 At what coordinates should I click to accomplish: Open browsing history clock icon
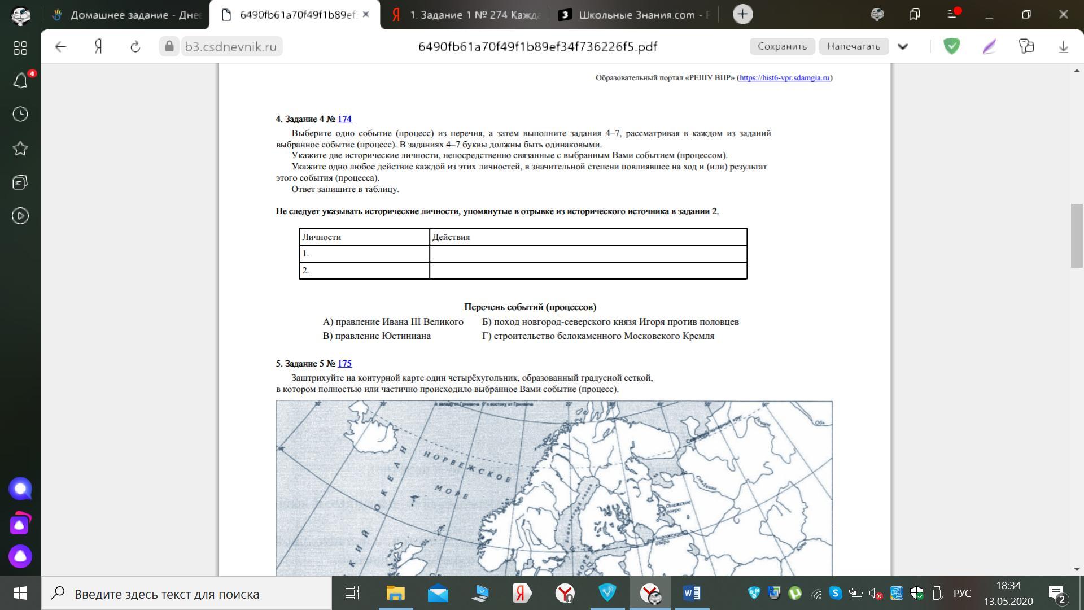coord(20,114)
